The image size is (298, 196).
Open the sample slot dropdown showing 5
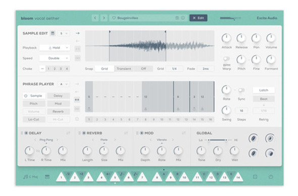[64, 33]
